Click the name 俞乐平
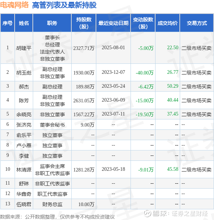The width and height of the screenshot is (214, 220). click(24, 135)
